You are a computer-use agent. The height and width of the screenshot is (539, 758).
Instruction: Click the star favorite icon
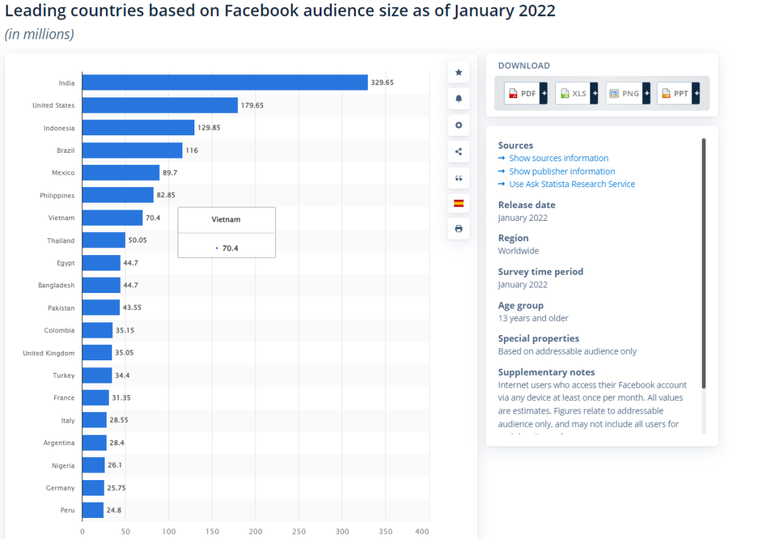[459, 72]
